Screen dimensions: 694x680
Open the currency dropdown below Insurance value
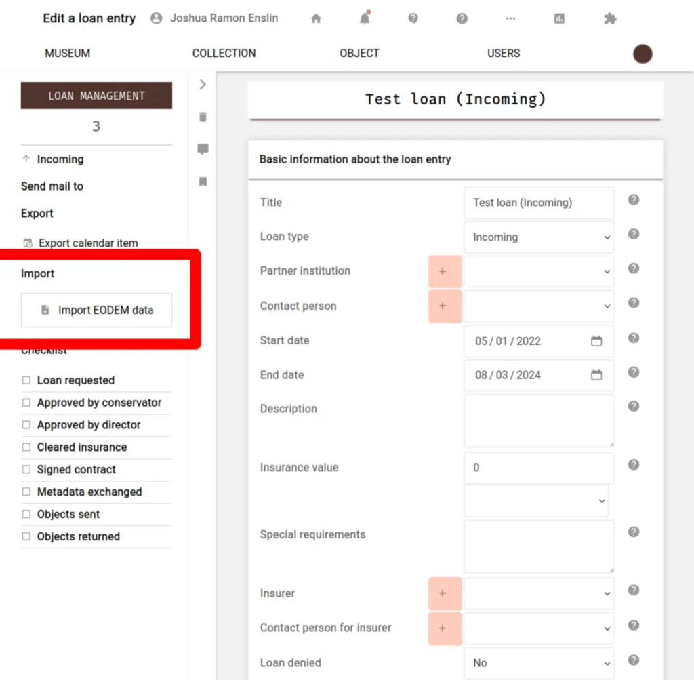(536, 501)
